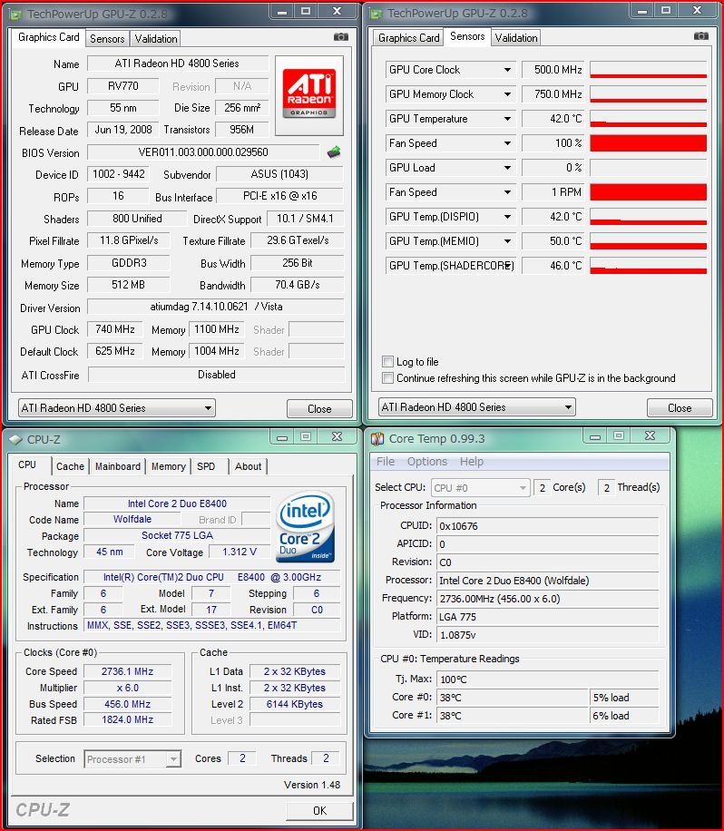Open the GPU Core Clock sensor dropdown
The height and width of the screenshot is (831, 724).
507,70
